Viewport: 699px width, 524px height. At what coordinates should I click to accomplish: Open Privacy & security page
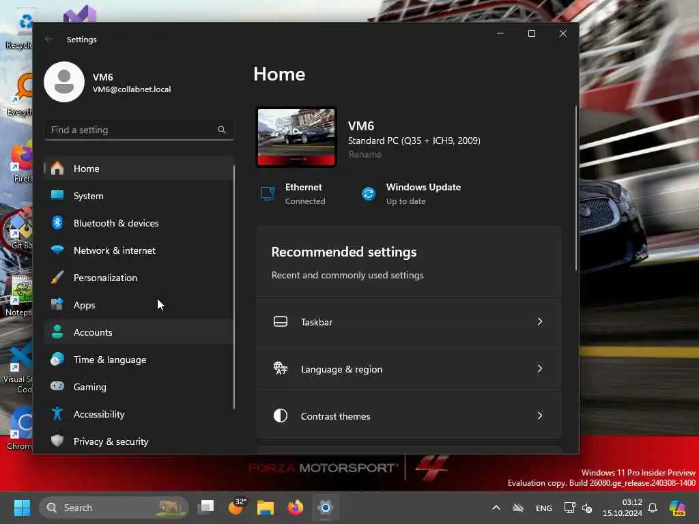139,441
